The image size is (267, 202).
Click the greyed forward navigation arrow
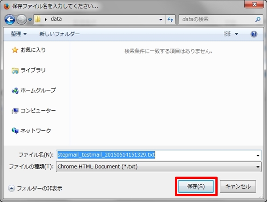point(21,20)
